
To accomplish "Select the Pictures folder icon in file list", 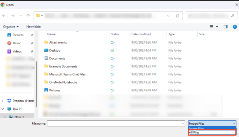I will pos(46,90).
